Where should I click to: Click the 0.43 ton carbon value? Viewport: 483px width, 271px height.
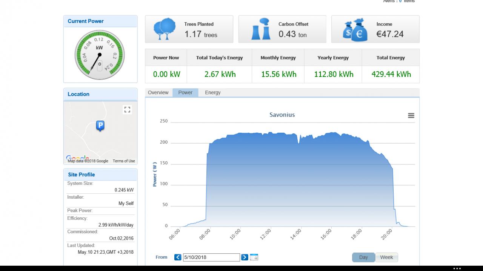click(x=293, y=34)
